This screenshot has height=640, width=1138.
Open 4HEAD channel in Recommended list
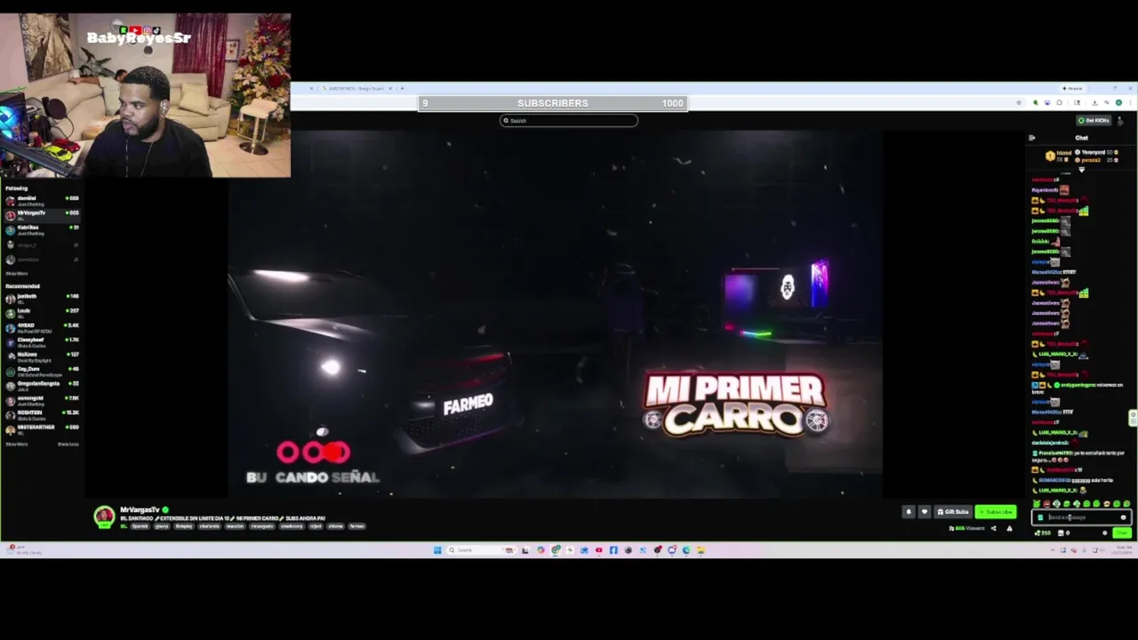(x=43, y=328)
